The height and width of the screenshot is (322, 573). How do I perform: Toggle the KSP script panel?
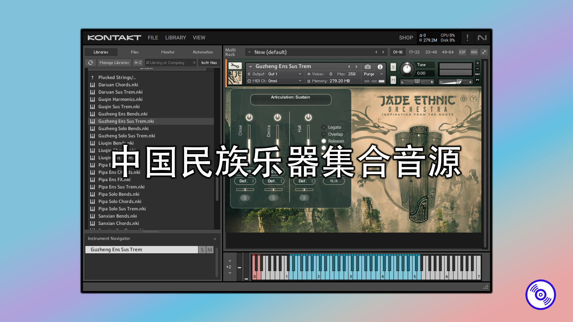tap(462, 52)
